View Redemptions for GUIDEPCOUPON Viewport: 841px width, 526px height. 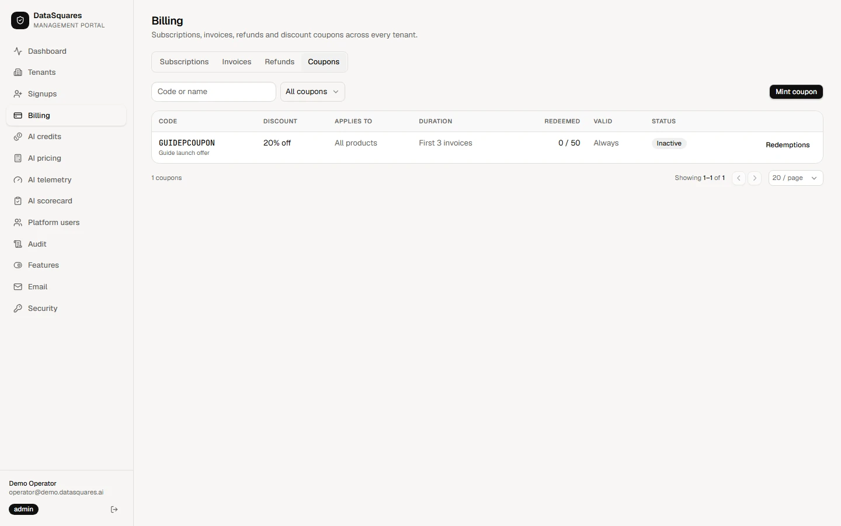[787, 145]
